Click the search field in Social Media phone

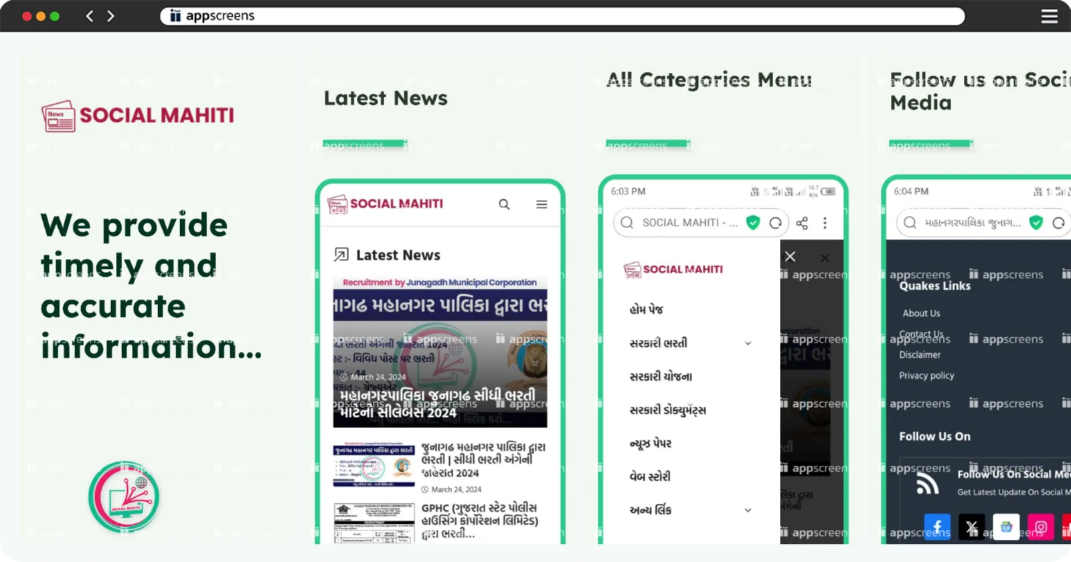(x=983, y=223)
